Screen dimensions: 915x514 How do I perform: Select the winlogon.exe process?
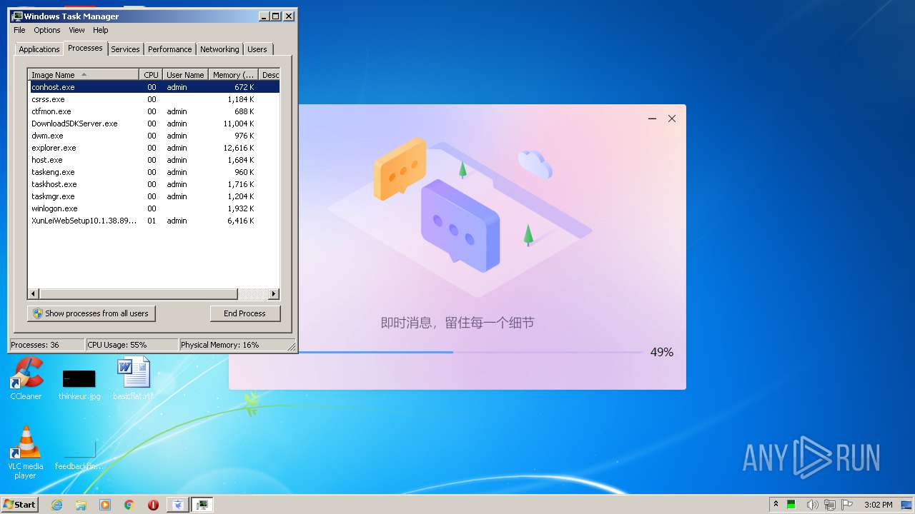(x=154, y=208)
